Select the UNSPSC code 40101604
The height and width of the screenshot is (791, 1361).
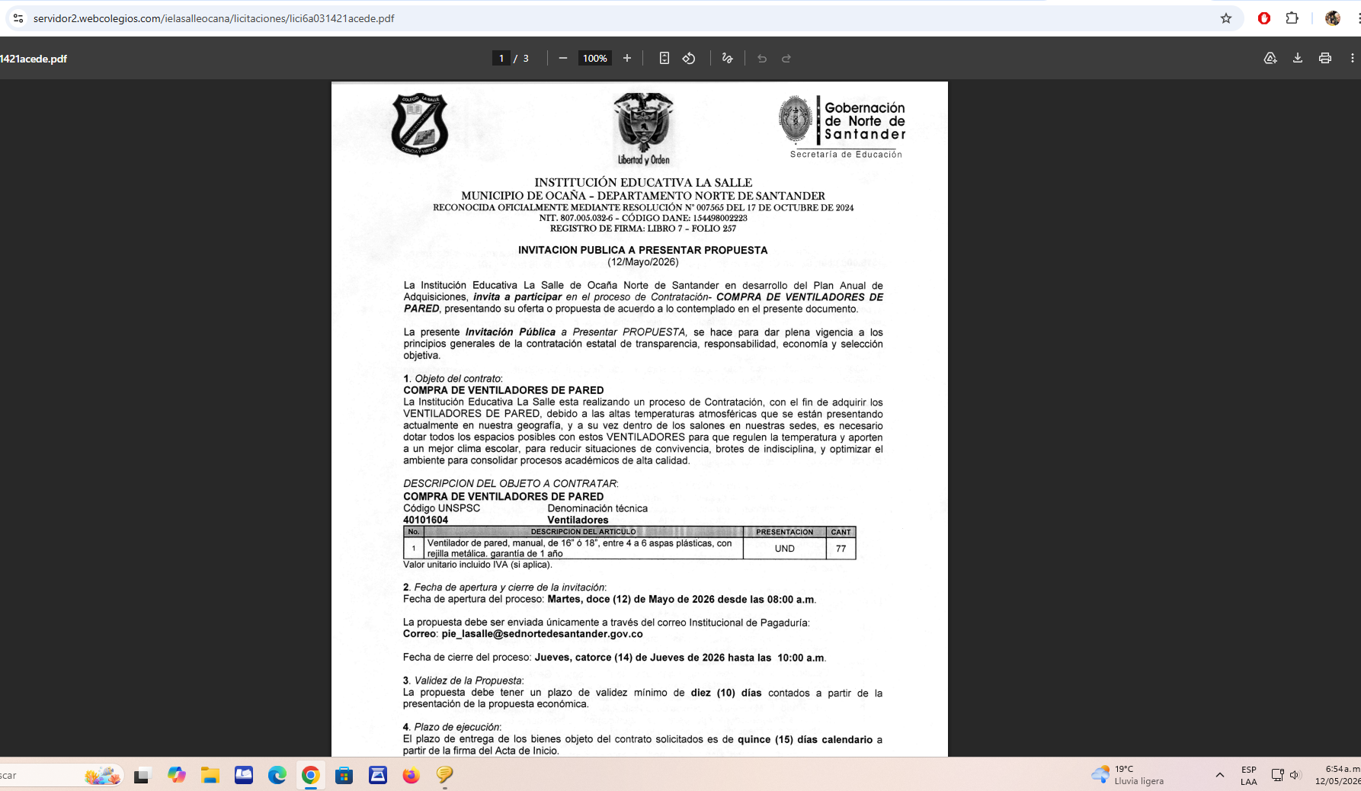click(426, 520)
